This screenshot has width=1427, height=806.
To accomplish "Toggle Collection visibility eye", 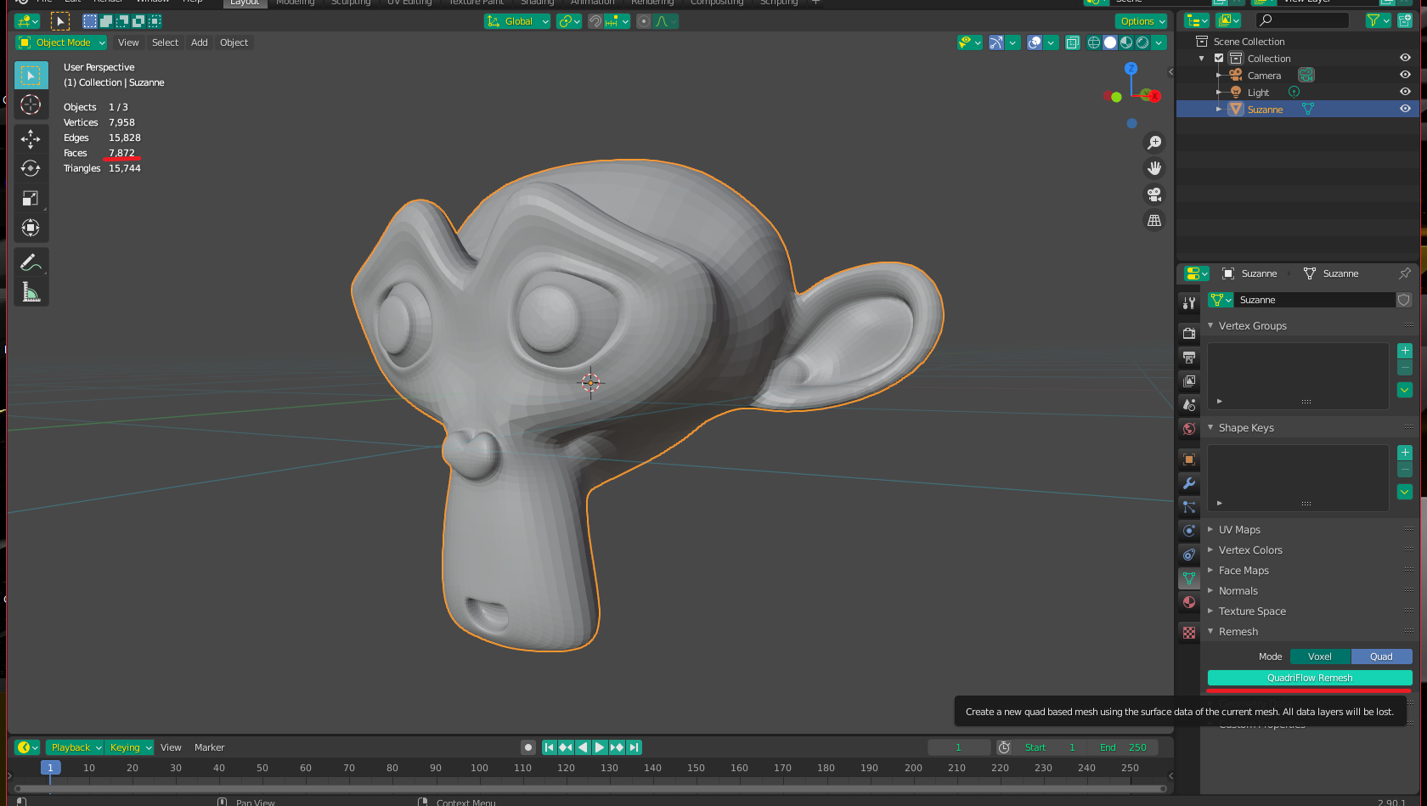I will pos(1405,58).
